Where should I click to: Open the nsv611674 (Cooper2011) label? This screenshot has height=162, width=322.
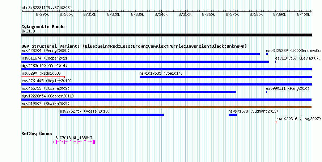[46, 58]
